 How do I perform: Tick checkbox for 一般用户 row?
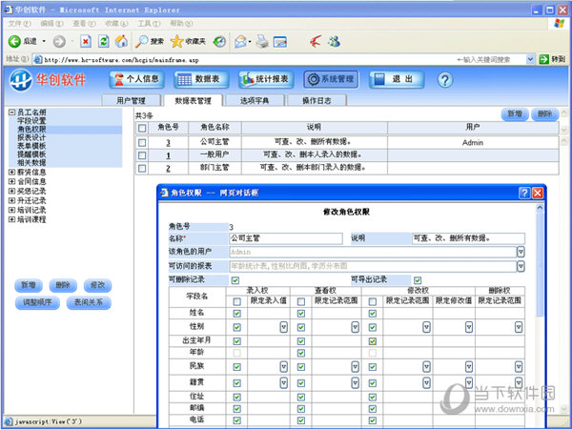142,155
